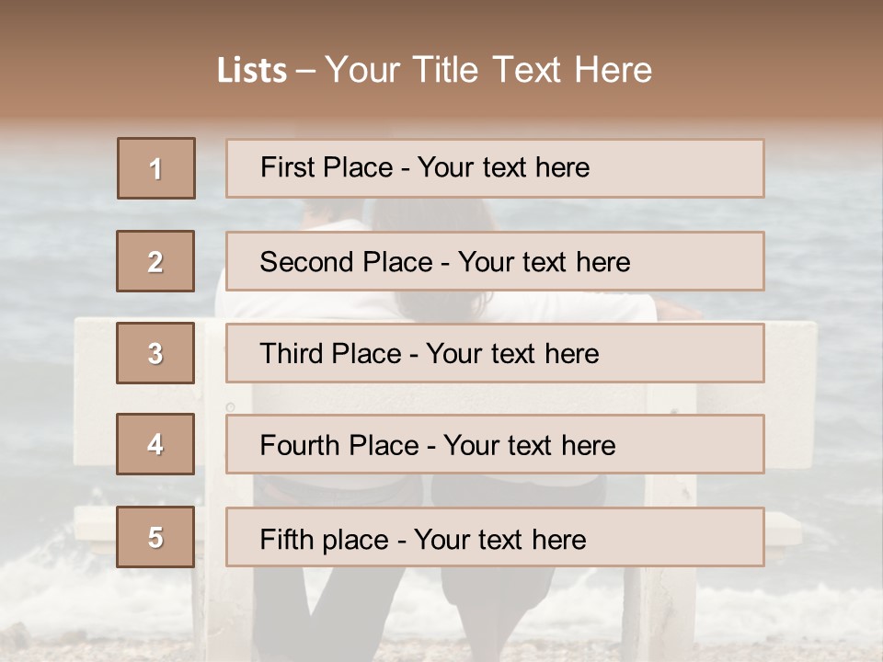This screenshot has height=662, width=883.
Task: Click the bold word "Lists" in the title
Action: tap(251, 71)
